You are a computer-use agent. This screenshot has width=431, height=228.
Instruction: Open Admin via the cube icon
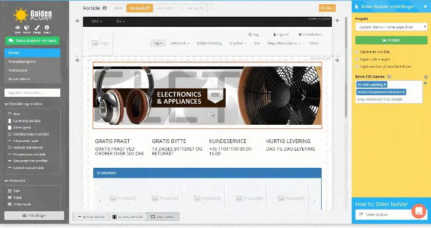tap(26, 28)
